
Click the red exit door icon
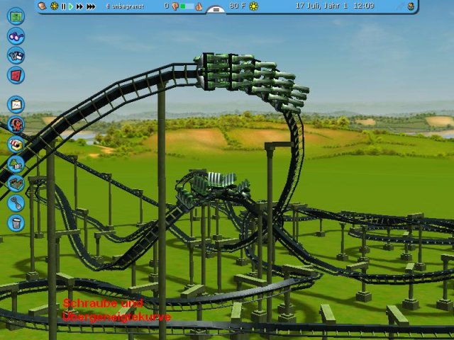click(16, 75)
